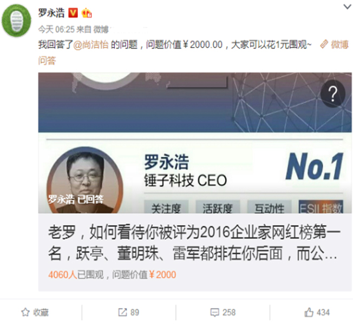Click the crown membership badge icon
353x330 pixels.
(87, 13)
